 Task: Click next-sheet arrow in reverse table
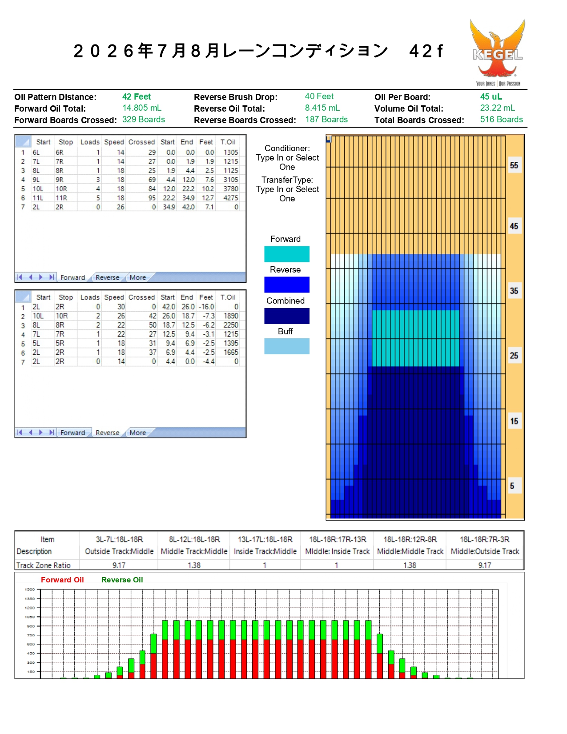tap(41, 433)
